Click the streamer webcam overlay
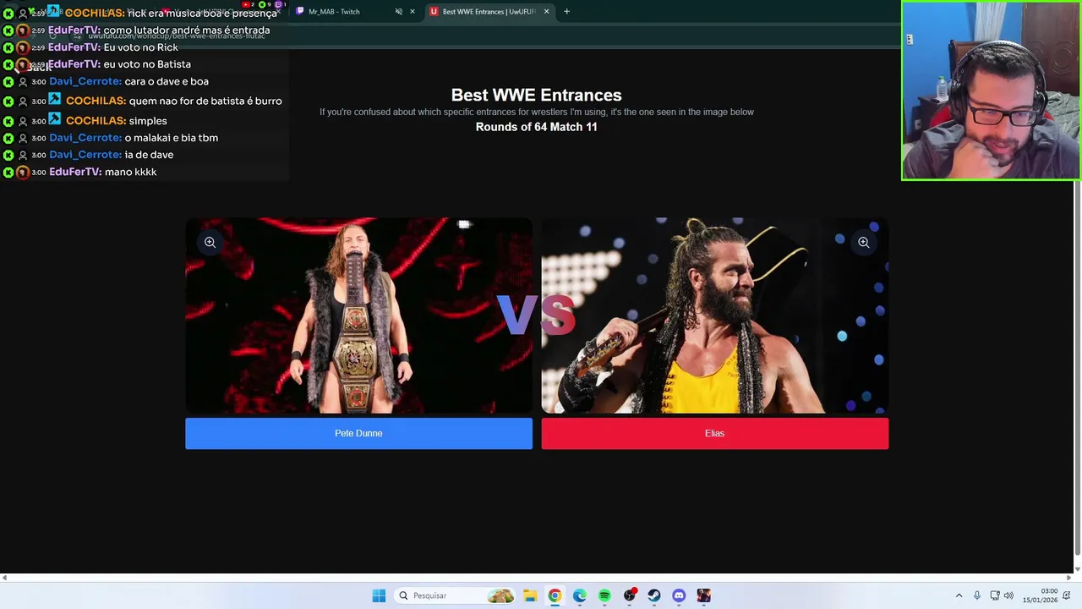The image size is (1082, 609). pyautogui.click(x=991, y=91)
